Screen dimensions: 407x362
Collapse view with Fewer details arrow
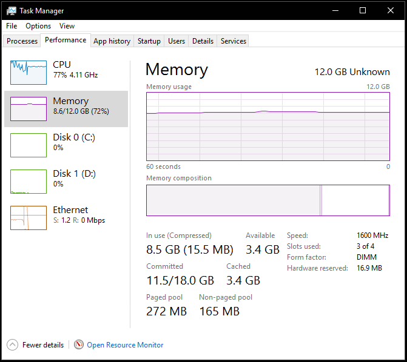[13, 344]
